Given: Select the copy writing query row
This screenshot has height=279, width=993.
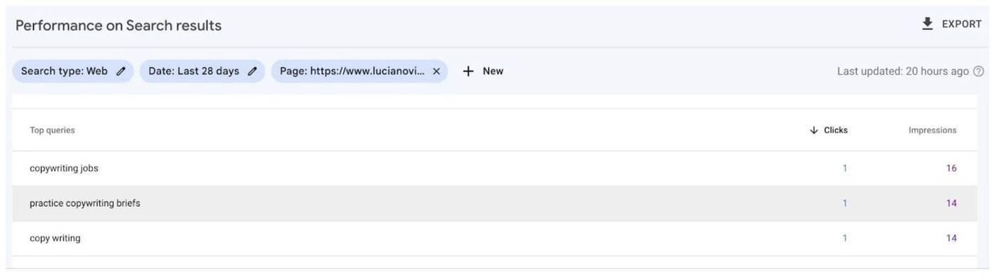Looking at the screenshot, I should [x=494, y=238].
